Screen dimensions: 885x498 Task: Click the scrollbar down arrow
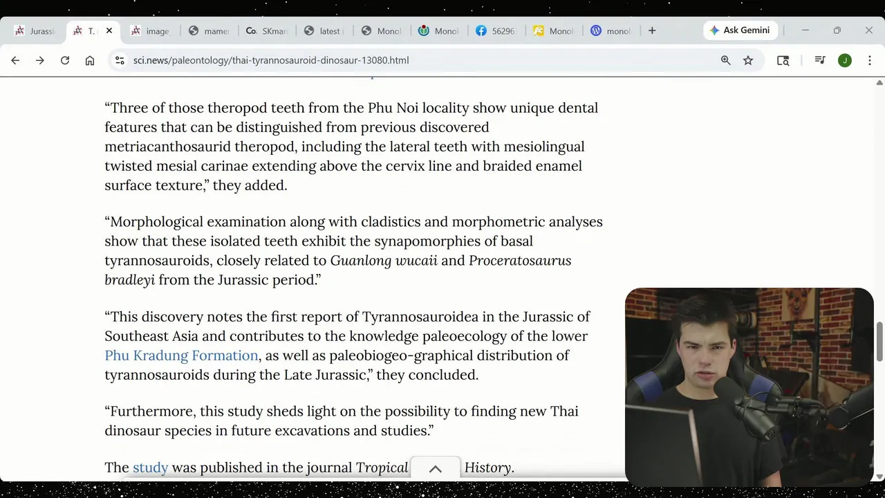click(x=879, y=477)
